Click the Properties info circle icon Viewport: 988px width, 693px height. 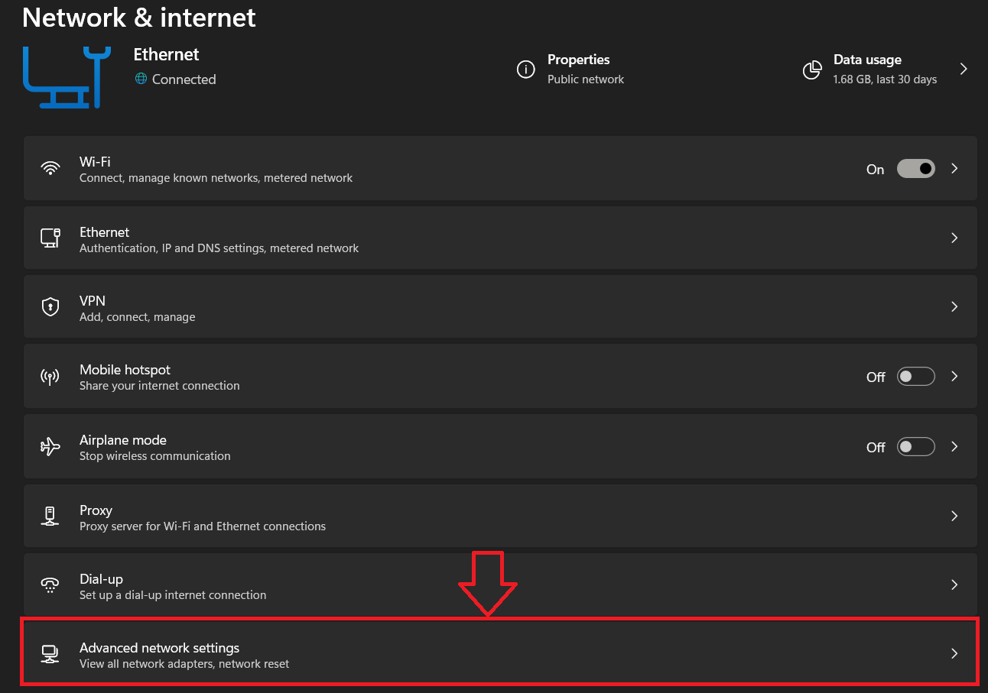tap(525, 70)
